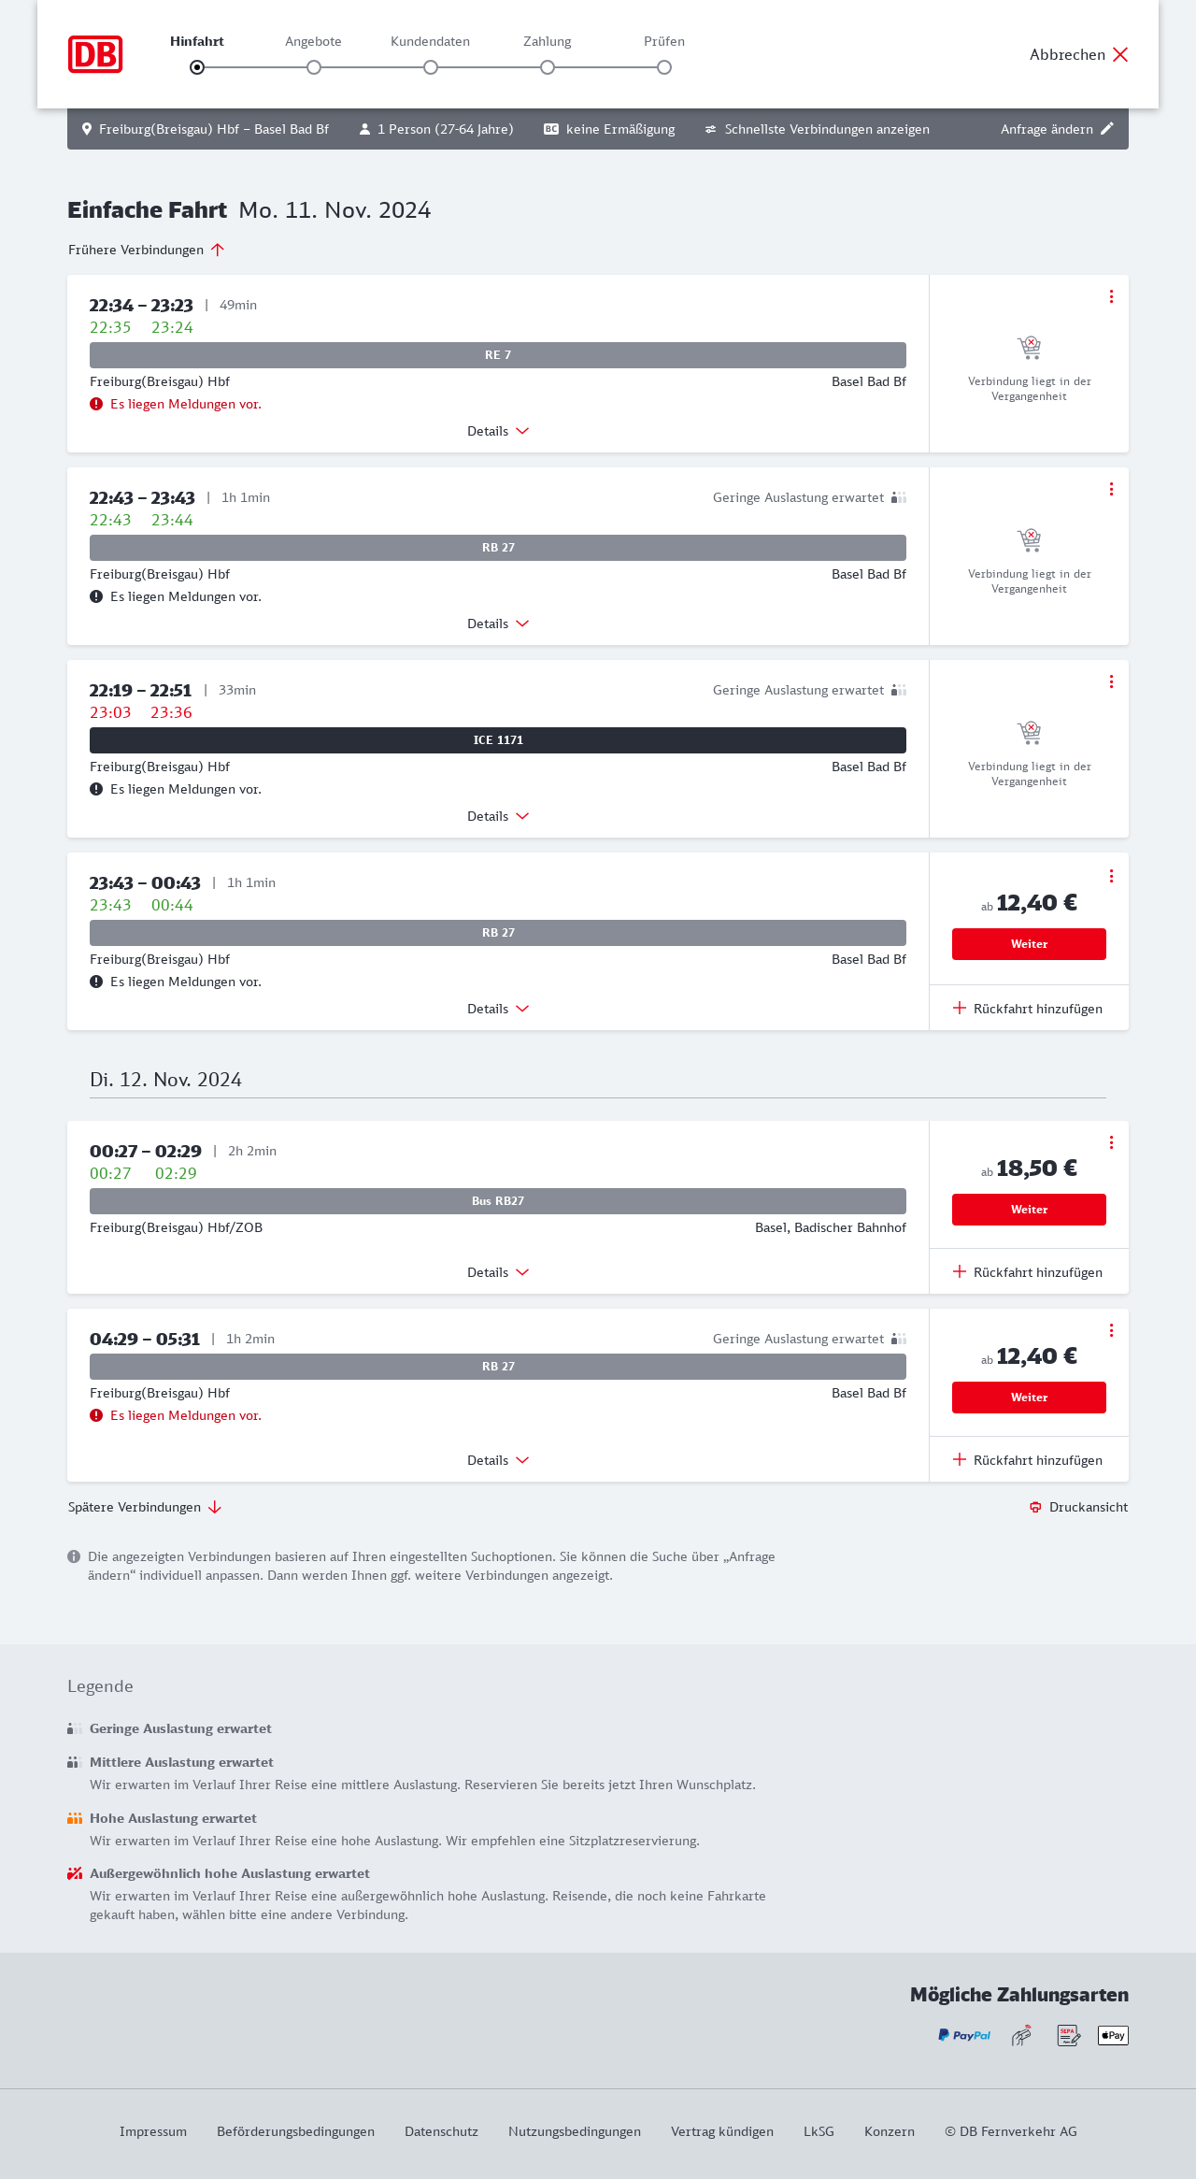The width and height of the screenshot is (1196, 2179).
Task: Click plus icon for Rückfahrt on 23:43 connection
Action: point(960,1008)
